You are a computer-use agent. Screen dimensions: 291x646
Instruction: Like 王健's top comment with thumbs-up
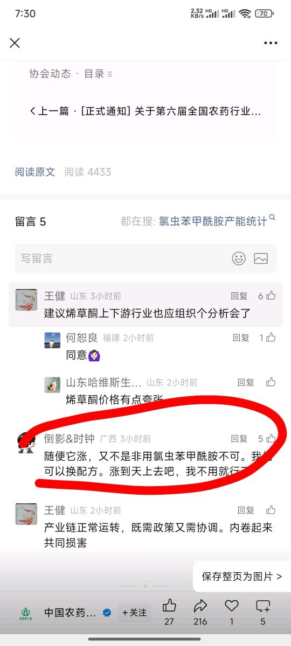(271, 296)
